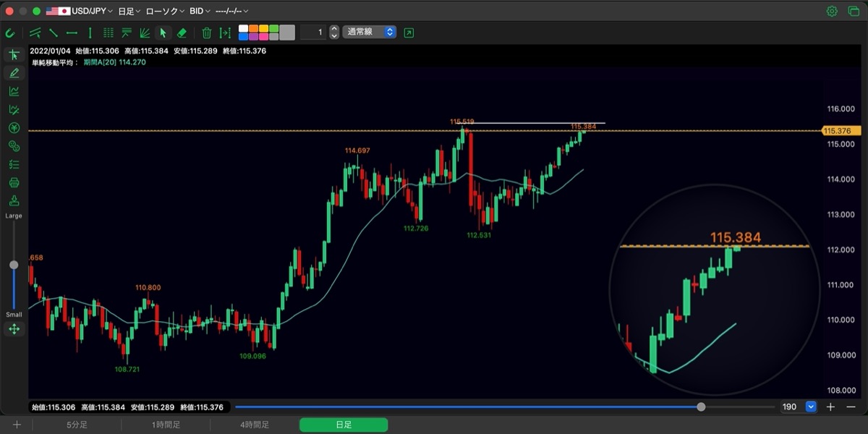This screenshot has width=868, height=434.
Task: Activate the arrow pointer tool
Action: click(x=163, y=33)
